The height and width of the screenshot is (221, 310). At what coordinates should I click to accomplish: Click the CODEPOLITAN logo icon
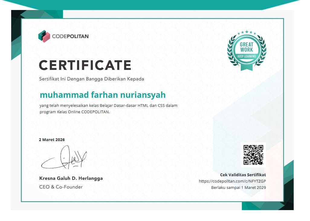tap(43, 36)
